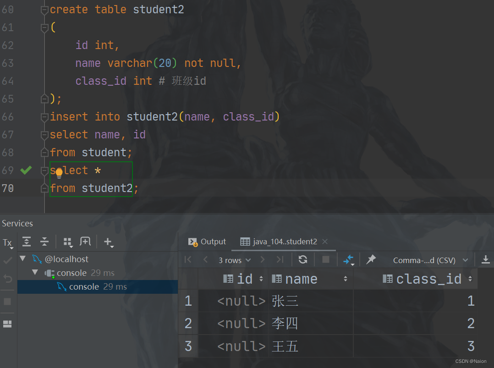This screenshot has height=368, width=494.
Task: Select the 王五 name cell
Action: tap(311, 346)
